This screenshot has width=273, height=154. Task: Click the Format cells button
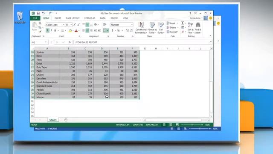pos(172,32)
